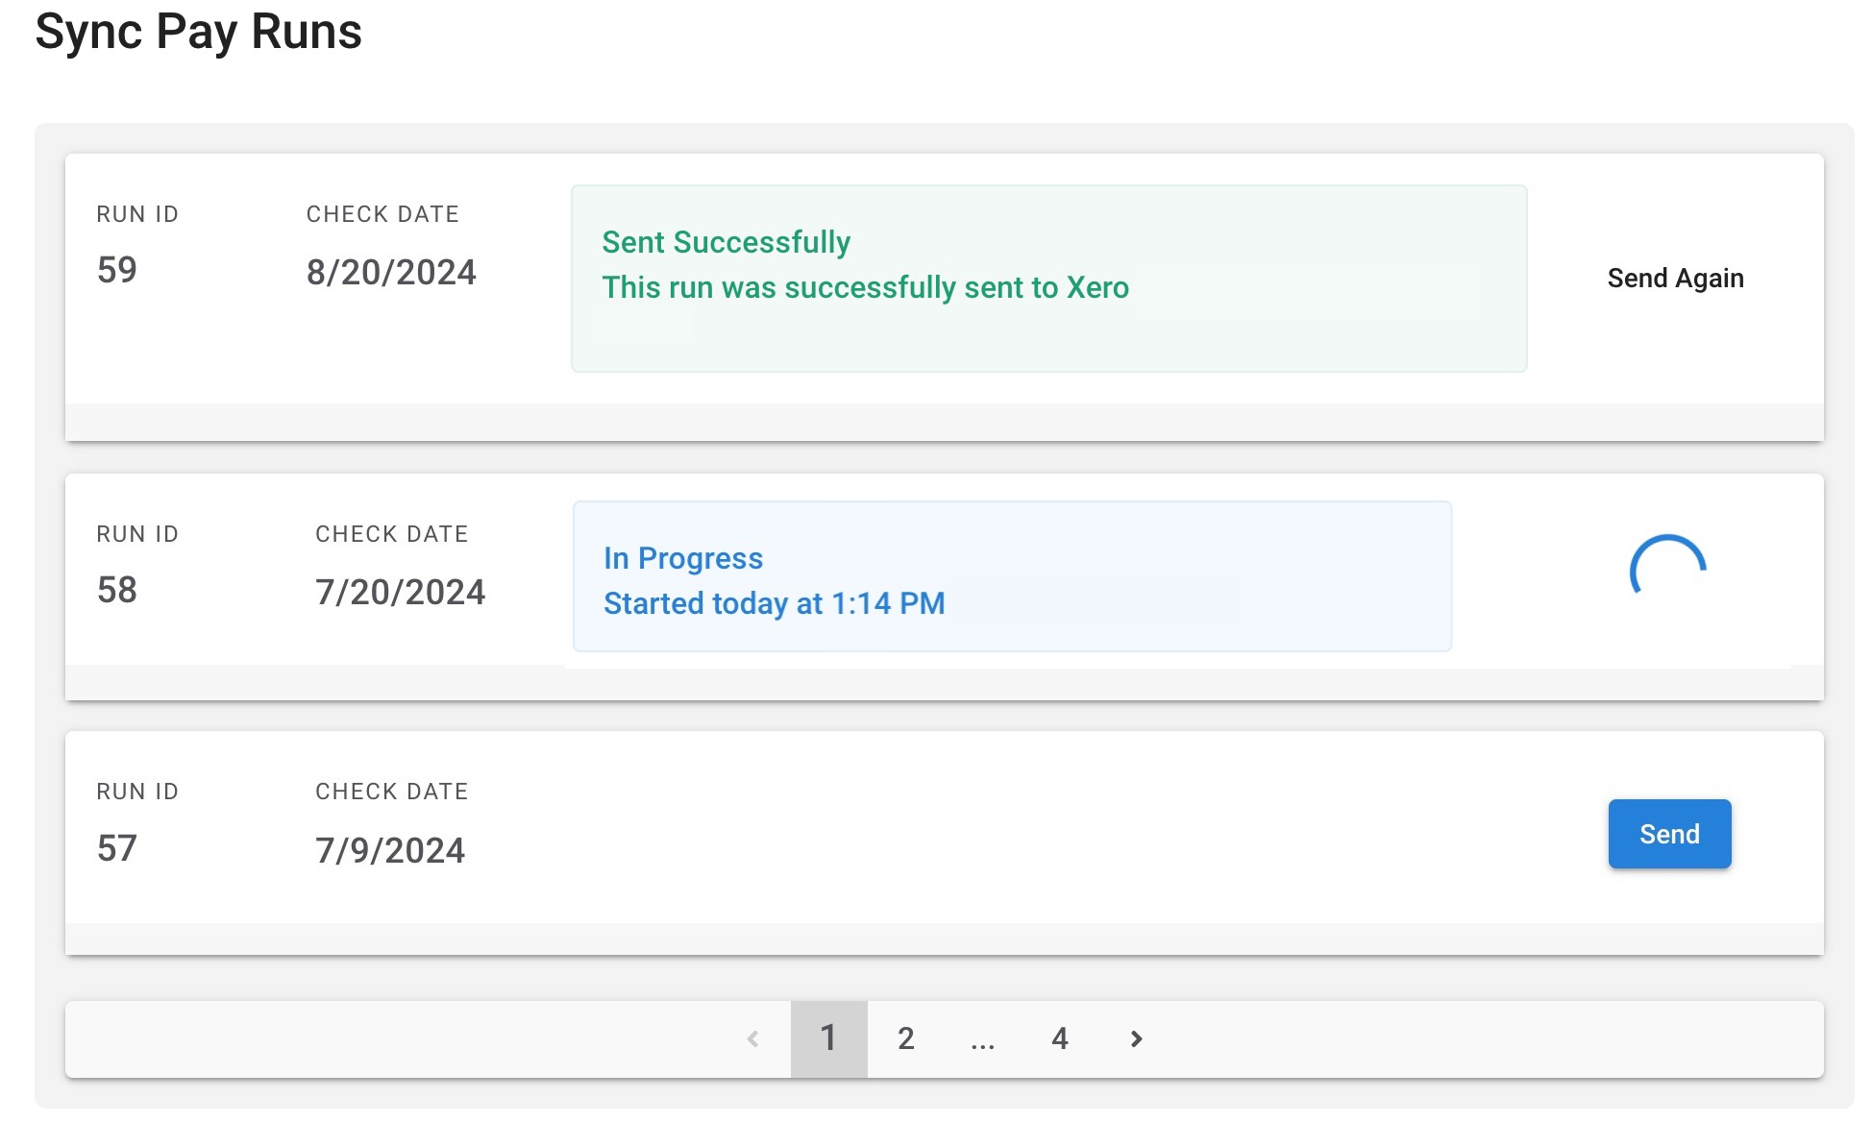1872x1147 pixels.
Task: Click 'This run was successfully sent to Xero'
Action: (x=865, y=287)
